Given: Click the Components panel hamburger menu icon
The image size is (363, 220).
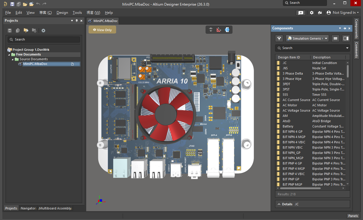Looking at the screenshot, I should click(336, 38).
